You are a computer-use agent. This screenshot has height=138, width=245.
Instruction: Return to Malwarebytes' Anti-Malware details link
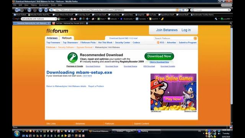(66, 86)
